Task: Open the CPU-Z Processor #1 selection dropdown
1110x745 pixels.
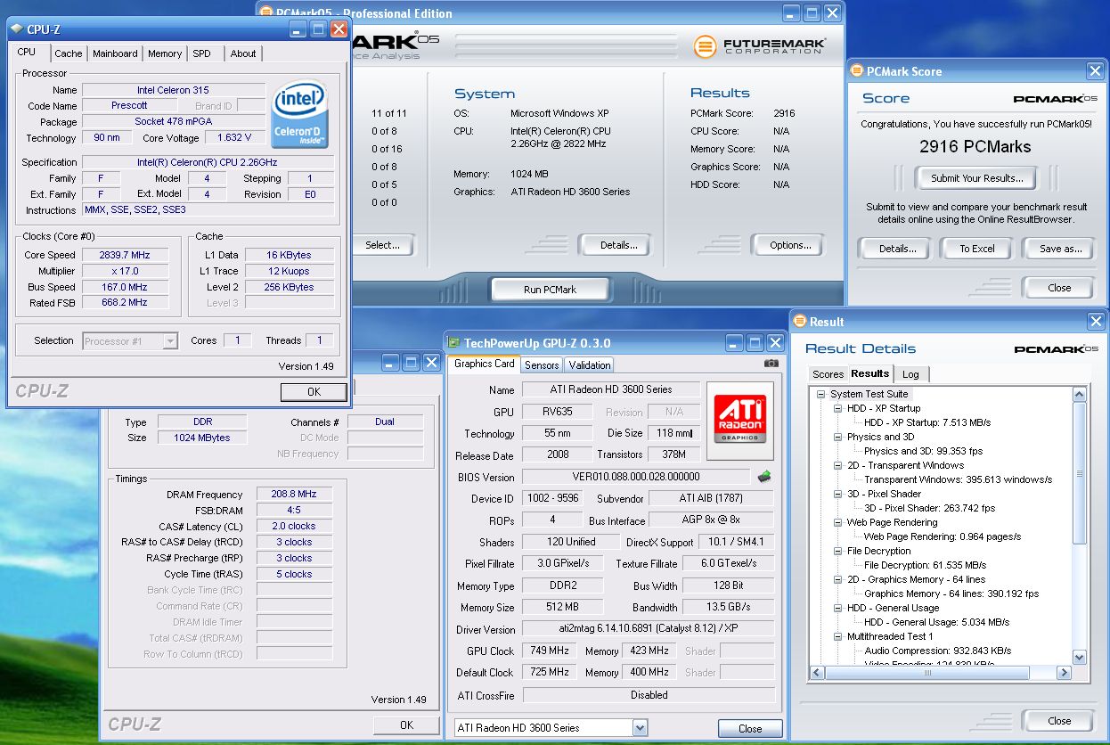Action: 170,341
